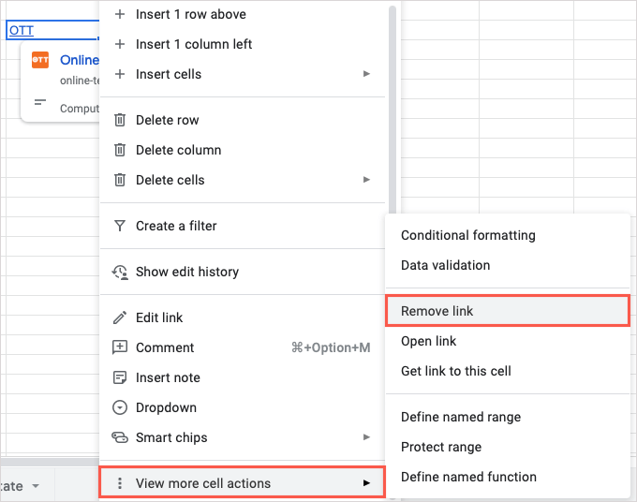Choose Get link to this cell
The image size is (637, 502).
[x=456, y=371]
